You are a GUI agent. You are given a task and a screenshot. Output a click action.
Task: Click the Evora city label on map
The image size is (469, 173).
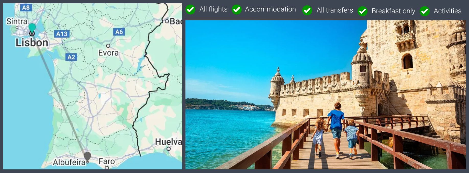(108, 53)
